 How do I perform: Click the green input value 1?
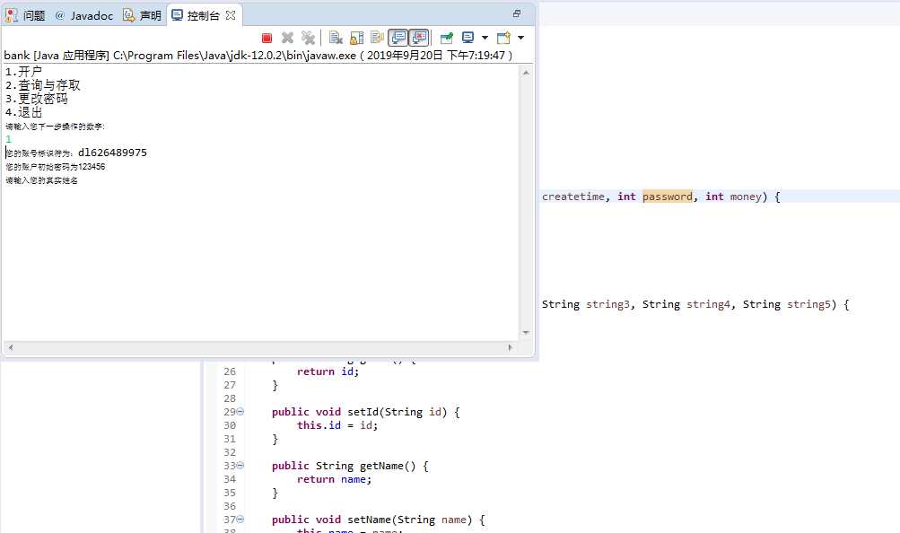pos(8,139)
